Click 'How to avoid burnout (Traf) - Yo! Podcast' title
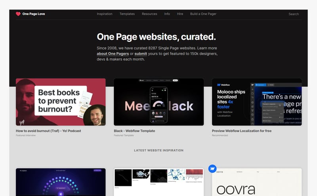The image size is (317, 196). [x=48, y=131]
